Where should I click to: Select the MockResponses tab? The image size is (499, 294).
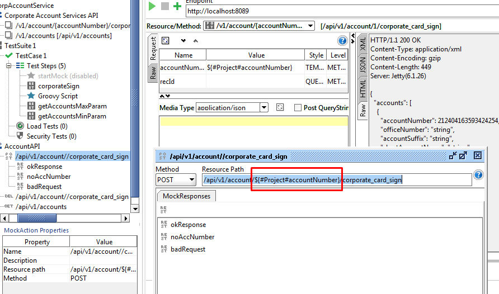click(186, 196)
